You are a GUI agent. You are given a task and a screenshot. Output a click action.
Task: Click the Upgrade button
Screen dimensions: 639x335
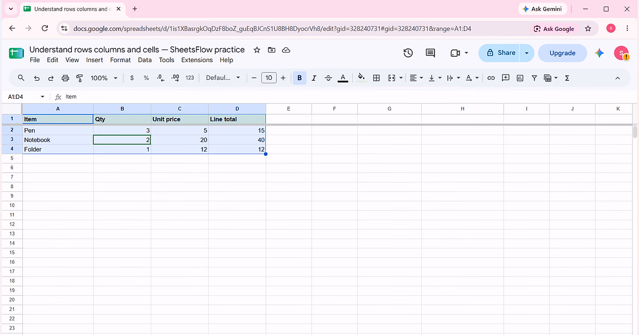[x=562, y=53]
